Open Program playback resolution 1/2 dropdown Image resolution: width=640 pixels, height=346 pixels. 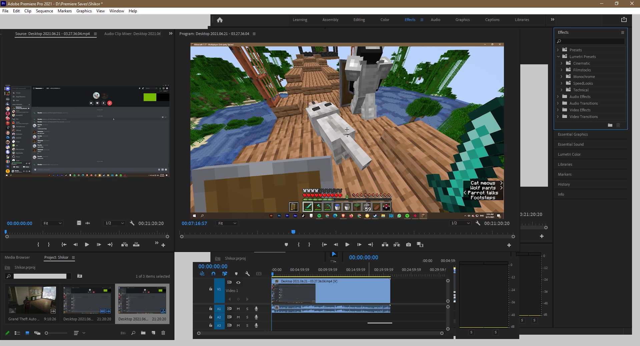click(460, 223)
